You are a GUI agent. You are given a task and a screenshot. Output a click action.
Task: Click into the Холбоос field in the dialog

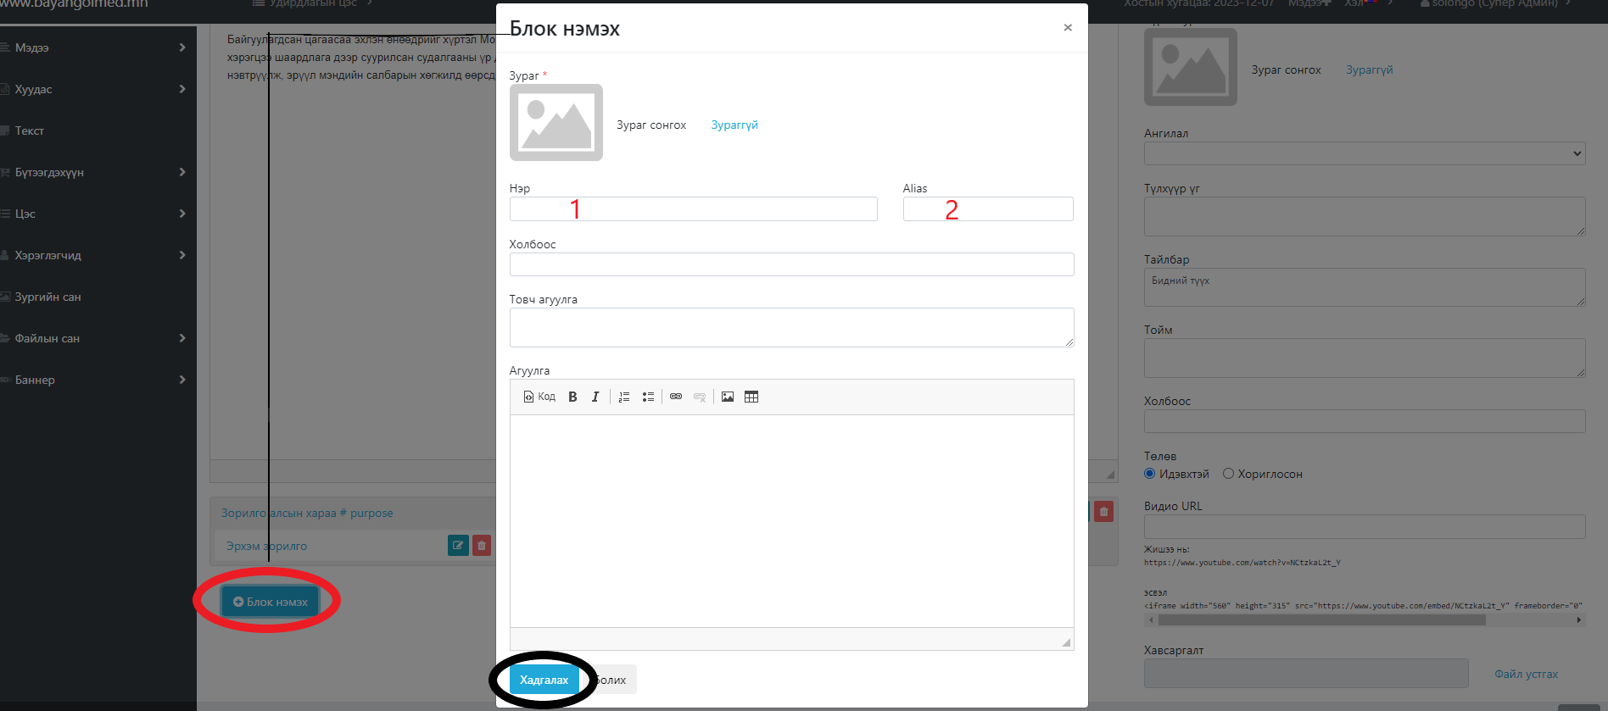pos(791,264)
